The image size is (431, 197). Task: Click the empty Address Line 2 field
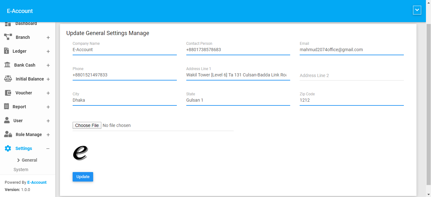click(x=351, y=75)
